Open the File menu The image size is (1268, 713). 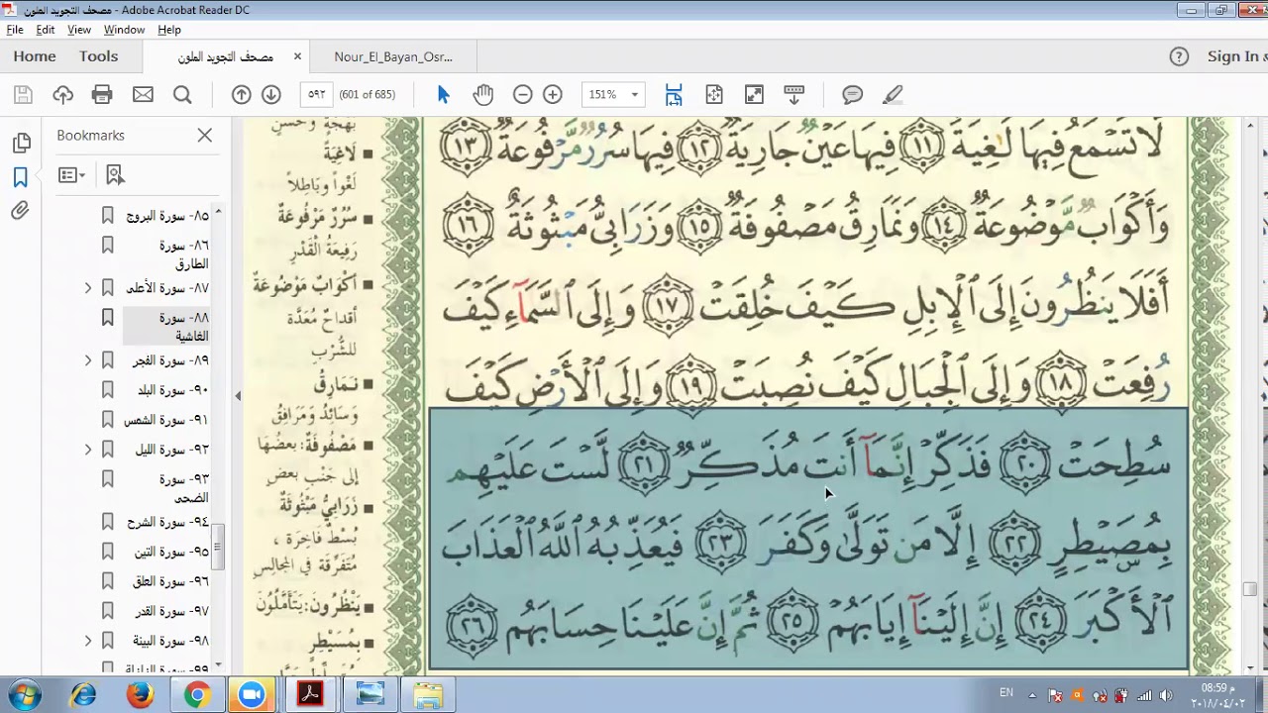pos(15,30)
